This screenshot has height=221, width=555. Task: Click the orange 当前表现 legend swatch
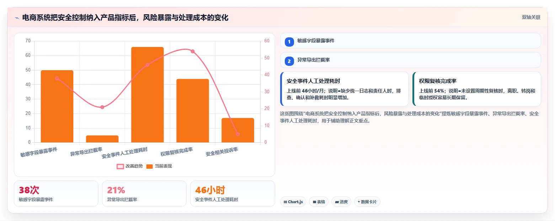(x=149, y=166)
